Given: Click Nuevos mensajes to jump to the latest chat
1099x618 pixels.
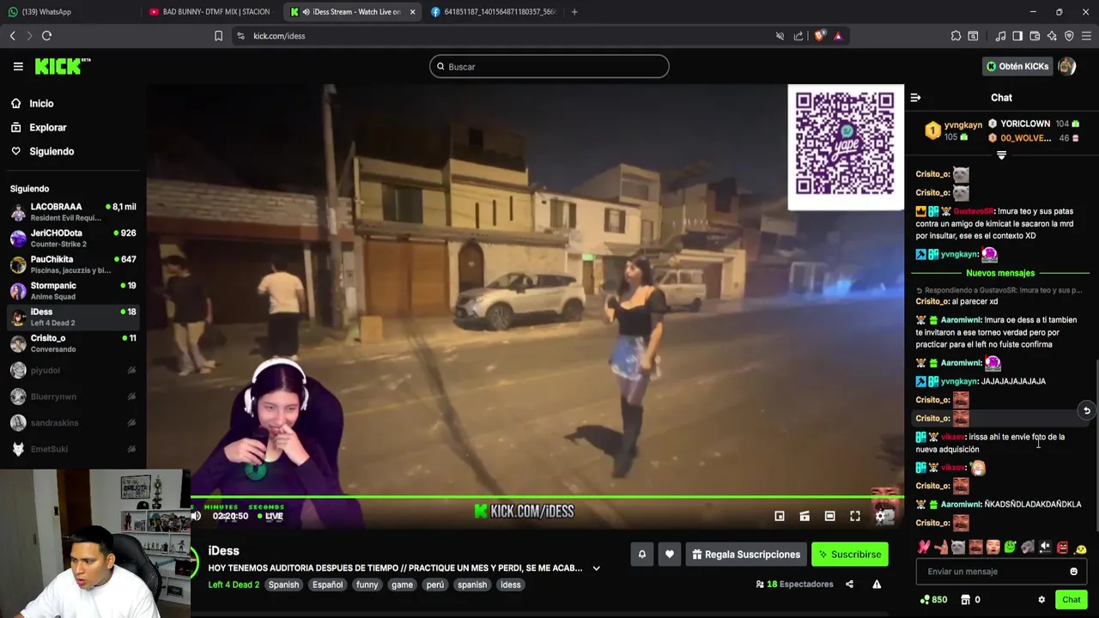Looking at the screenshot, I should [1000, 273].
